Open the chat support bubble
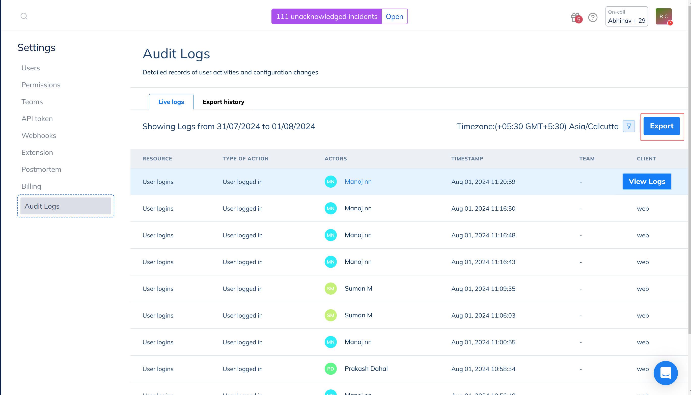 666,373
